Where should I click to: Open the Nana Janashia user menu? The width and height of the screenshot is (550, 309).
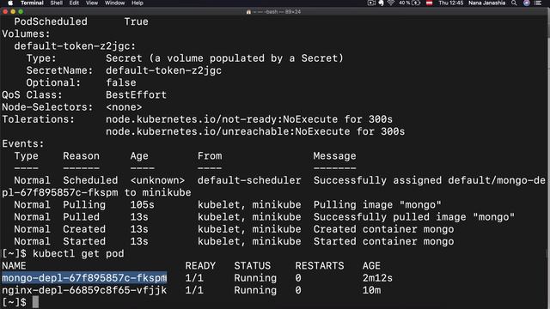(487, 3)
